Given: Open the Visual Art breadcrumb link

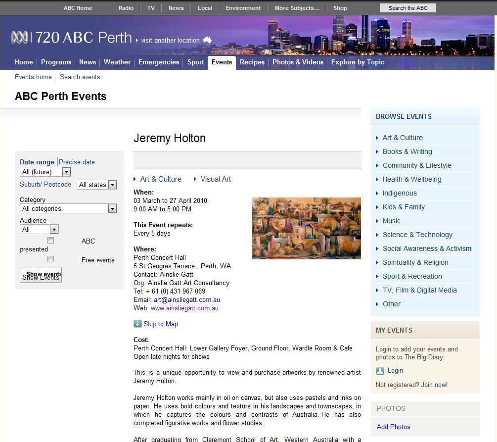Looking at the screenshot, I should pyautogui.click(x=216, y=179).
